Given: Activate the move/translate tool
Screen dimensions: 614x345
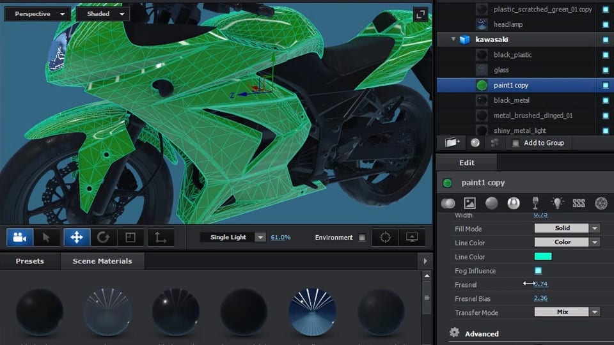Looking at the screenshot, I should (77, 238).
